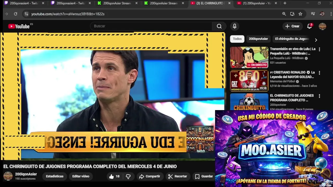Show next filter chips with arrow
Viewport: 333px width, 187px height.
(x=316, y=40)
